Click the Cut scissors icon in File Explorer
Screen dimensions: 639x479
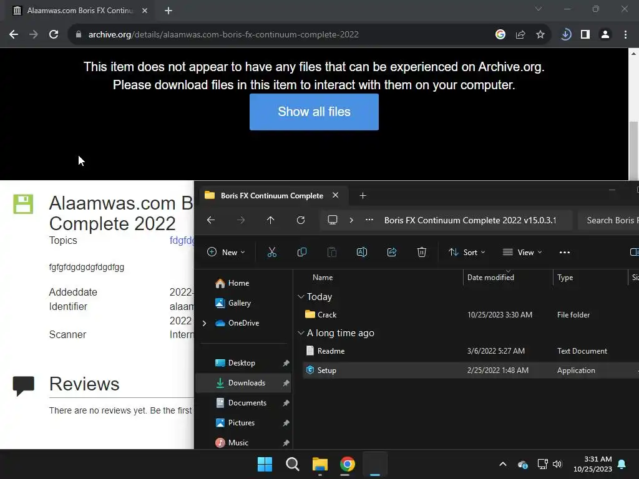pyautogui.click(x=272, y=252)
